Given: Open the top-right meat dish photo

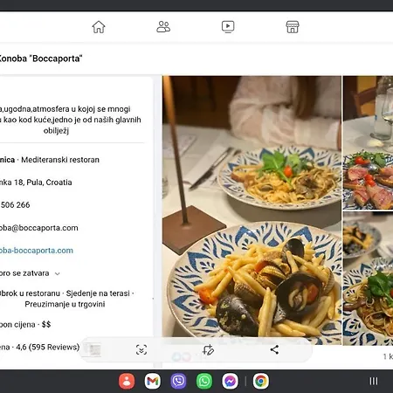Looking at the screenshot, I should [368, 142].
